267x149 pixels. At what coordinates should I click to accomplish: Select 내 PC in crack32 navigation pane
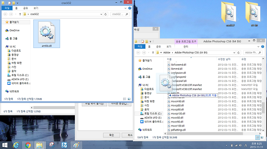10,46
